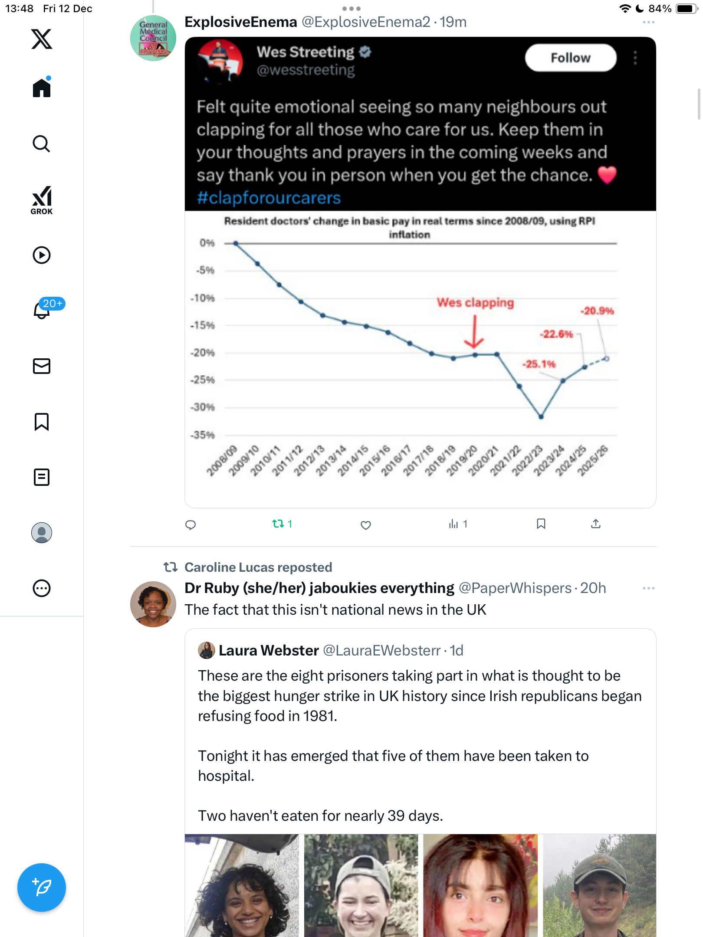Go to Home timeline

(42, 88)
